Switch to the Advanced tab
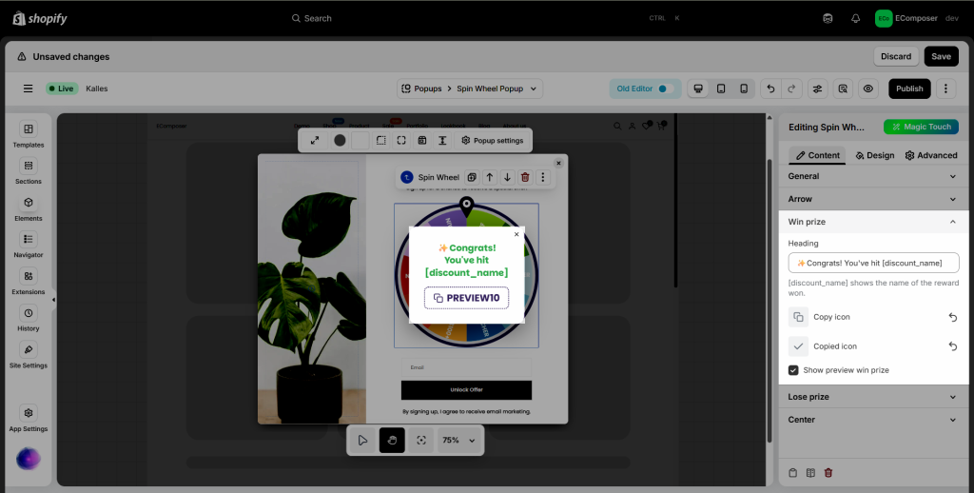974x493 pixels. (x=931, y=155)
